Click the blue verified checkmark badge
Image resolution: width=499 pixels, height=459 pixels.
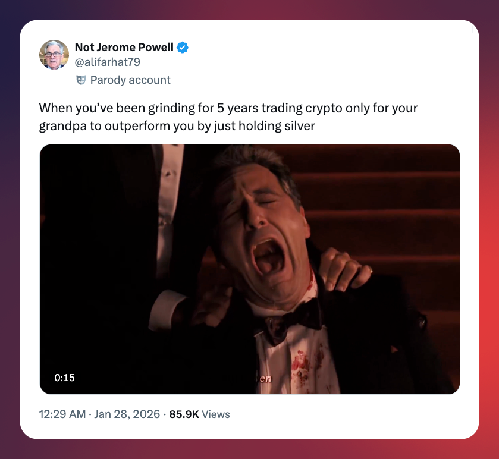pyautogui.click(x=183, y=48)
